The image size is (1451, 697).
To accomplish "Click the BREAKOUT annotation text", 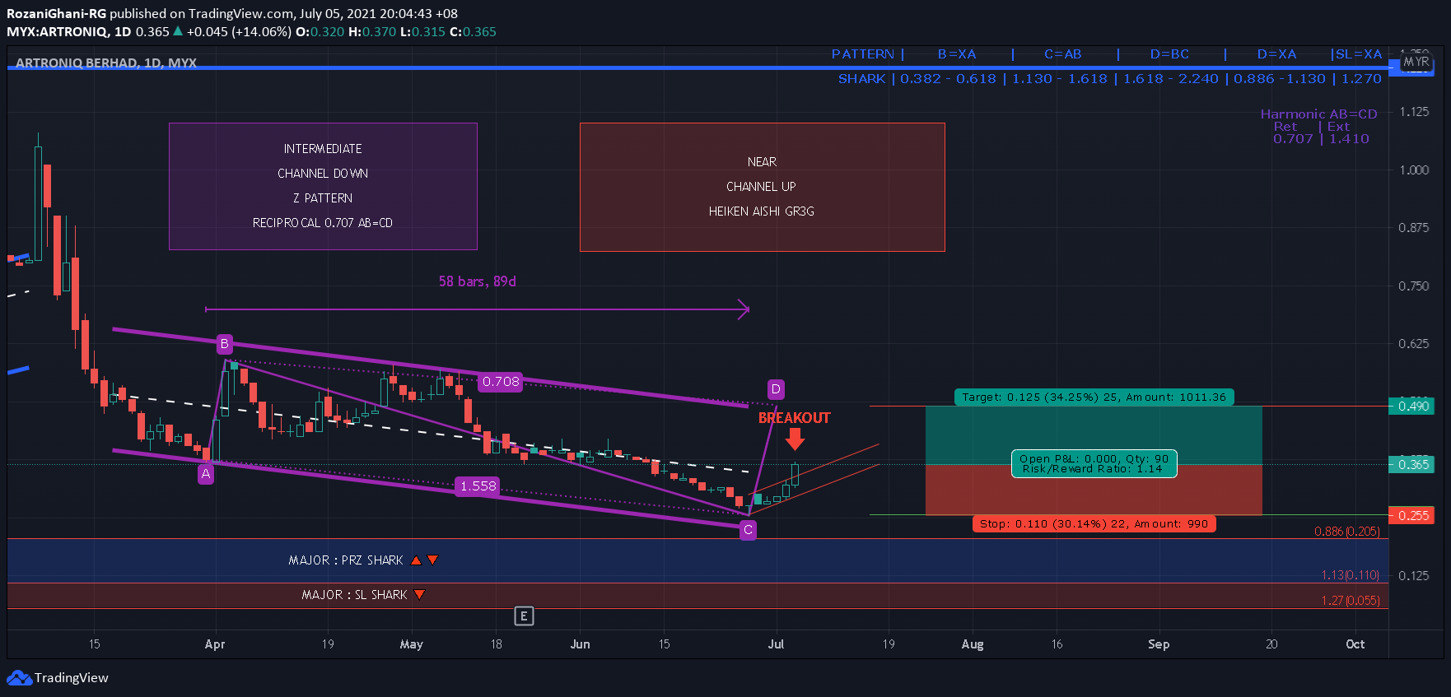I will click(x=794, y=418).
